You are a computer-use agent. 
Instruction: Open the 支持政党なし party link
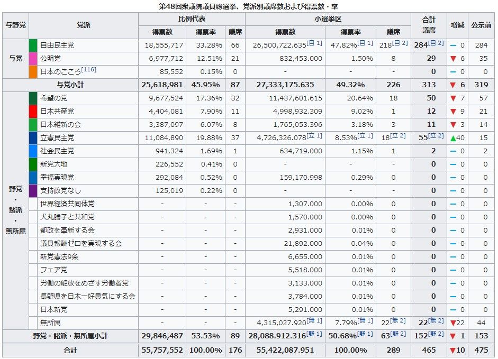(61, 191)
